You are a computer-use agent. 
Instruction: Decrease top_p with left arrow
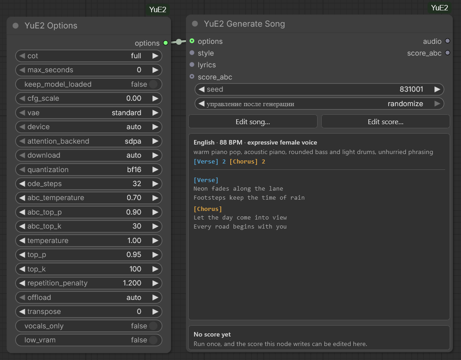point(22,255)
